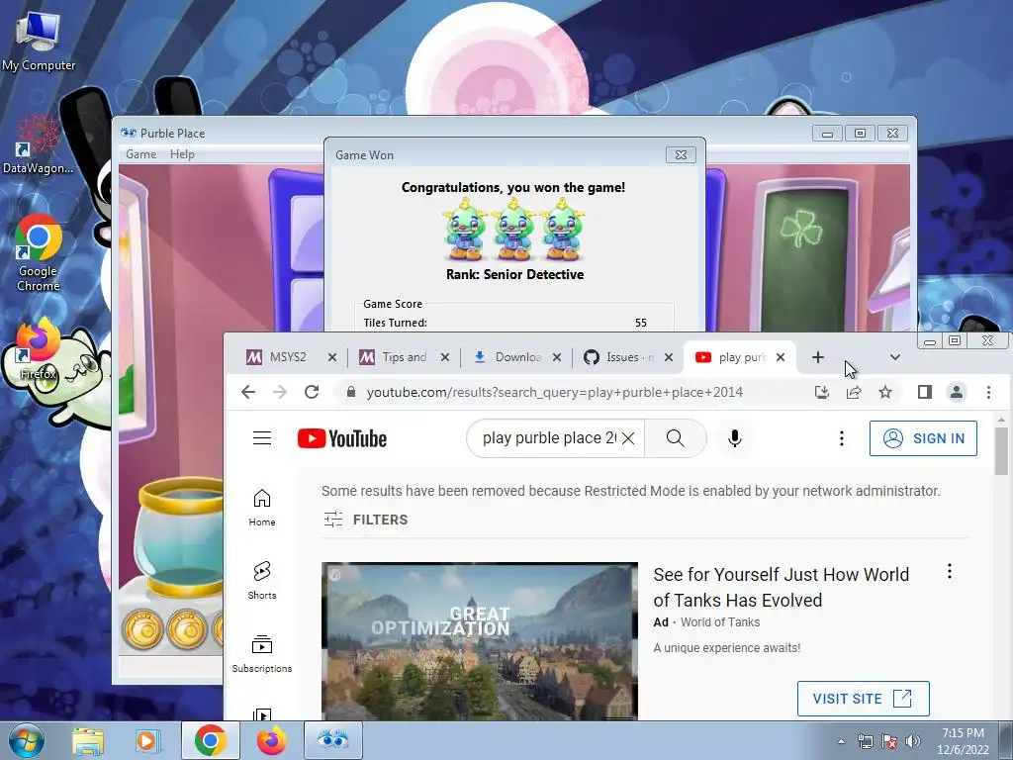
Task: Switch to the GitHub Issues tab
Action: point(628,357)
